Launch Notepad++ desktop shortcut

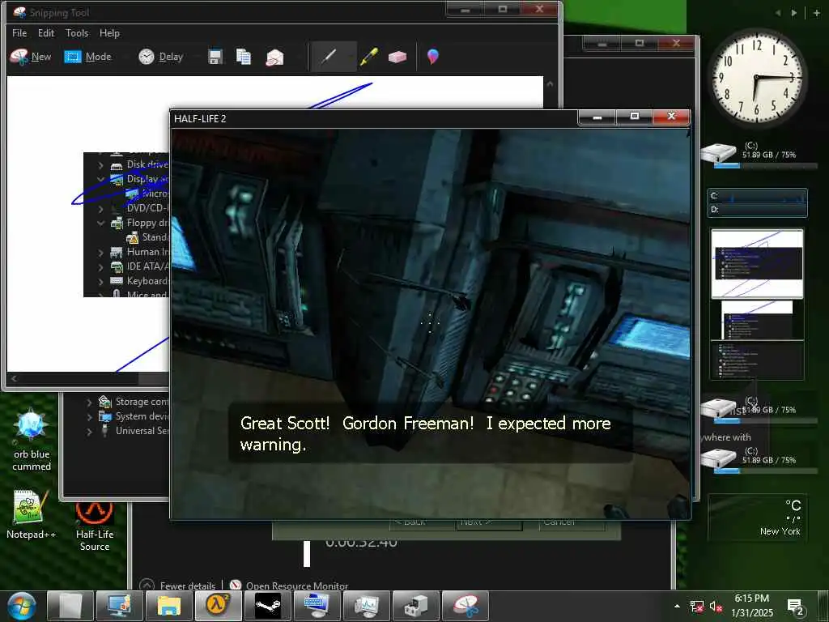pyautogui.click(x=32, y=514)
